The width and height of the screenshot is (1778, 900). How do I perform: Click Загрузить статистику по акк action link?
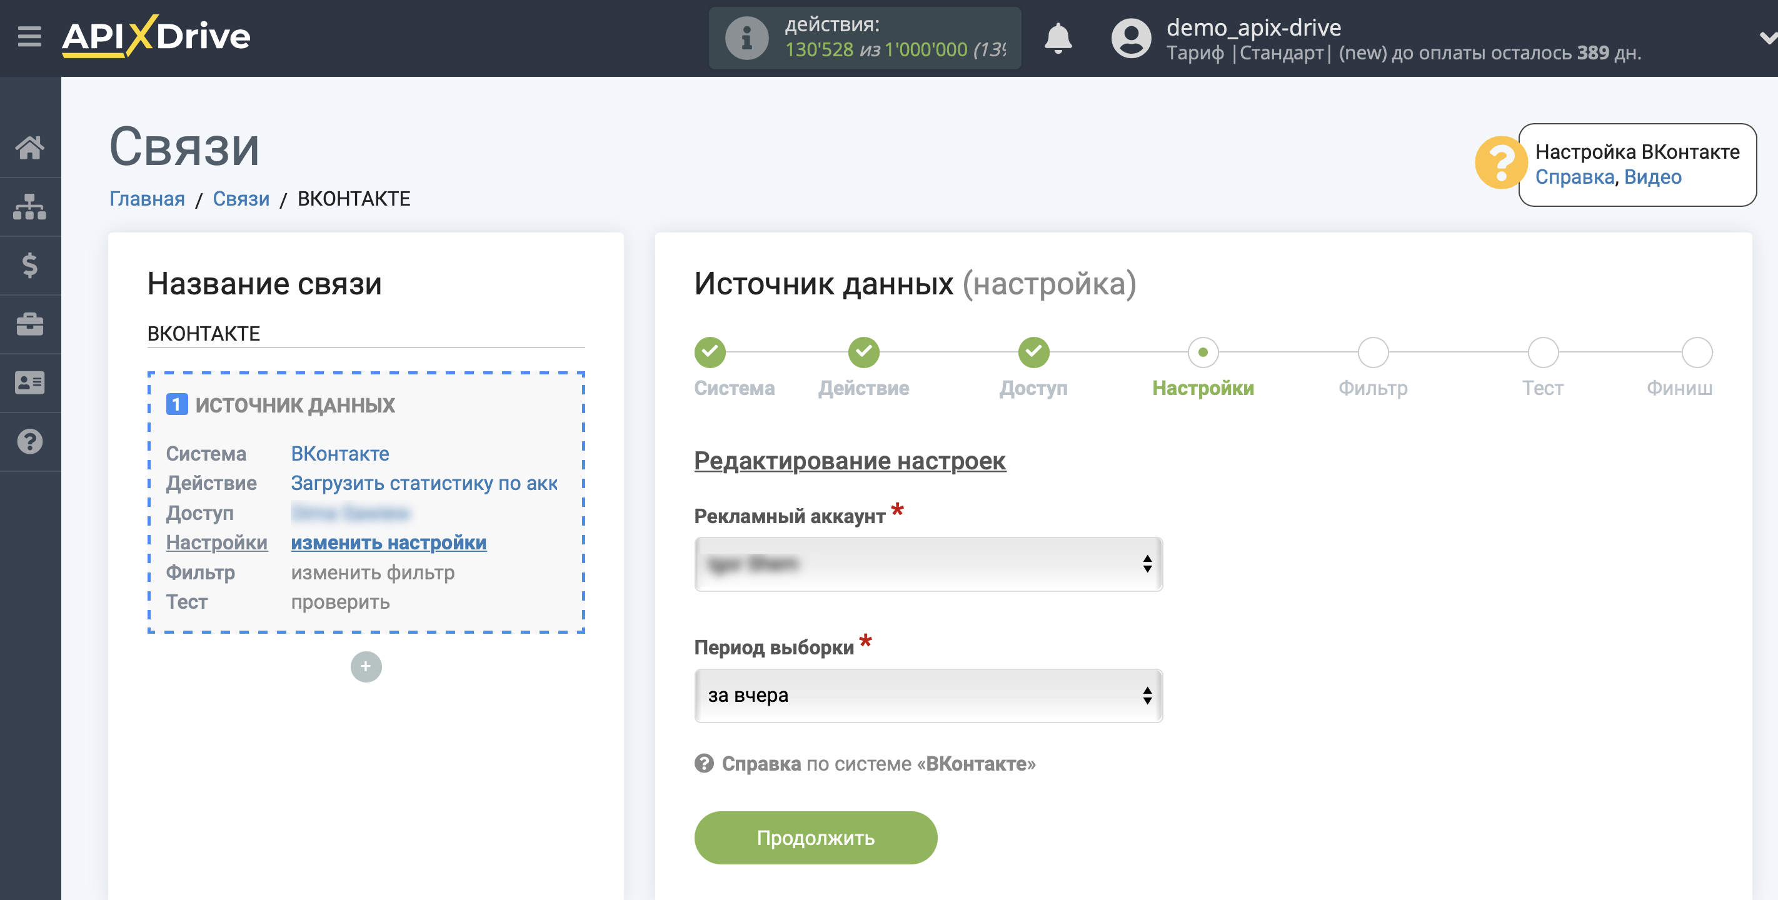point(424,483)
